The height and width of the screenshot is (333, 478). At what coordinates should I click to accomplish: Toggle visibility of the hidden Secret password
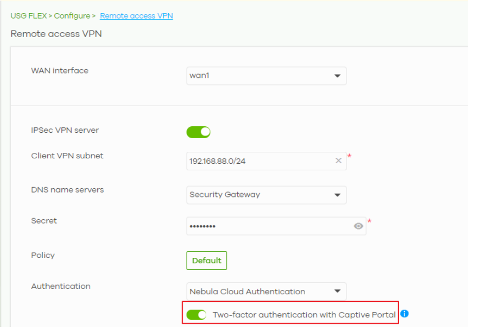pyautogui.click(x=359, y=225)
